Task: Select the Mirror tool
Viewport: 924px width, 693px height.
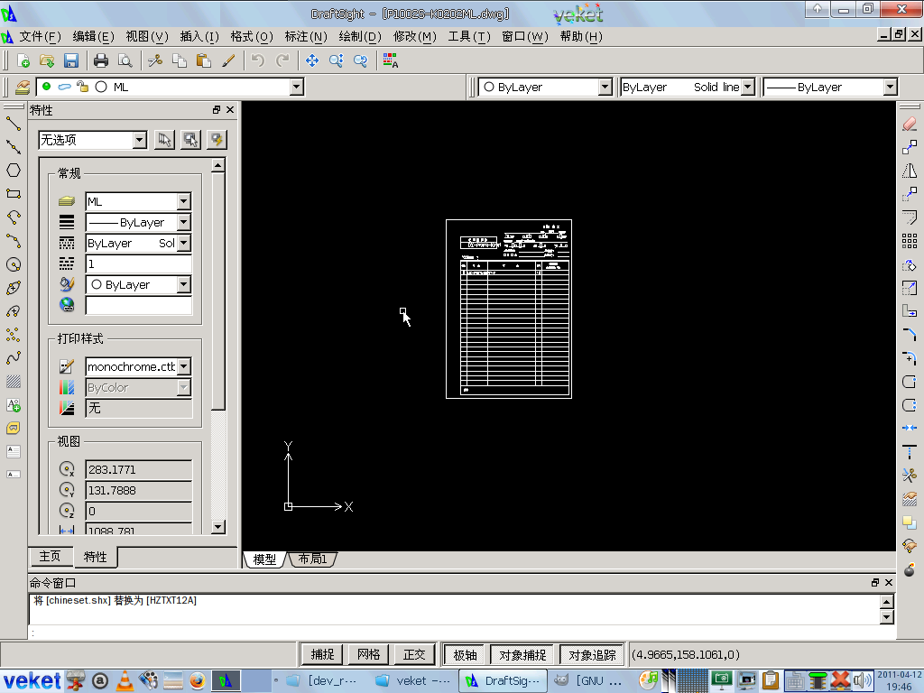Action: pos(910,171)
